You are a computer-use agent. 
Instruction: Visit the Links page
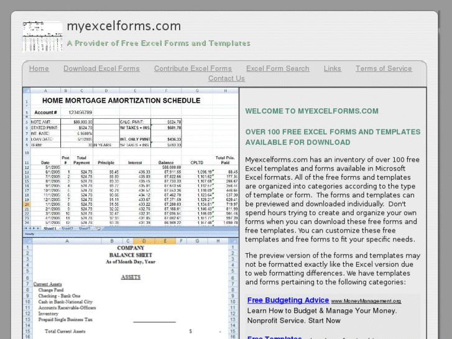pos(332,68)
